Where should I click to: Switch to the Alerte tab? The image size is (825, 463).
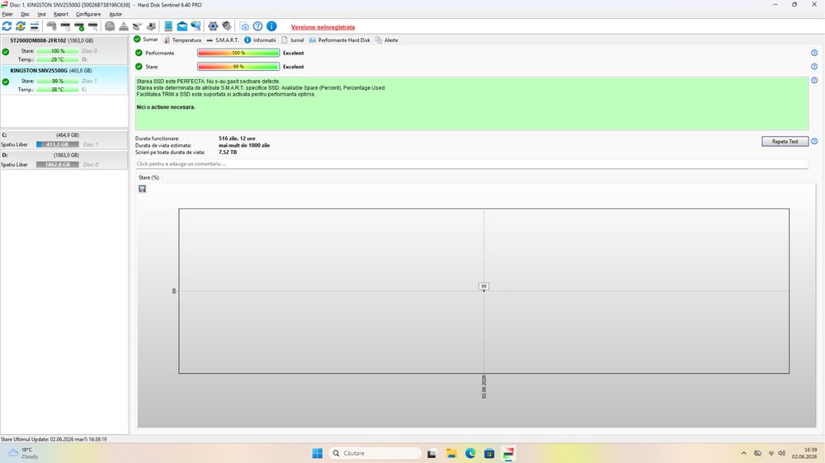(x=387, y=40)
